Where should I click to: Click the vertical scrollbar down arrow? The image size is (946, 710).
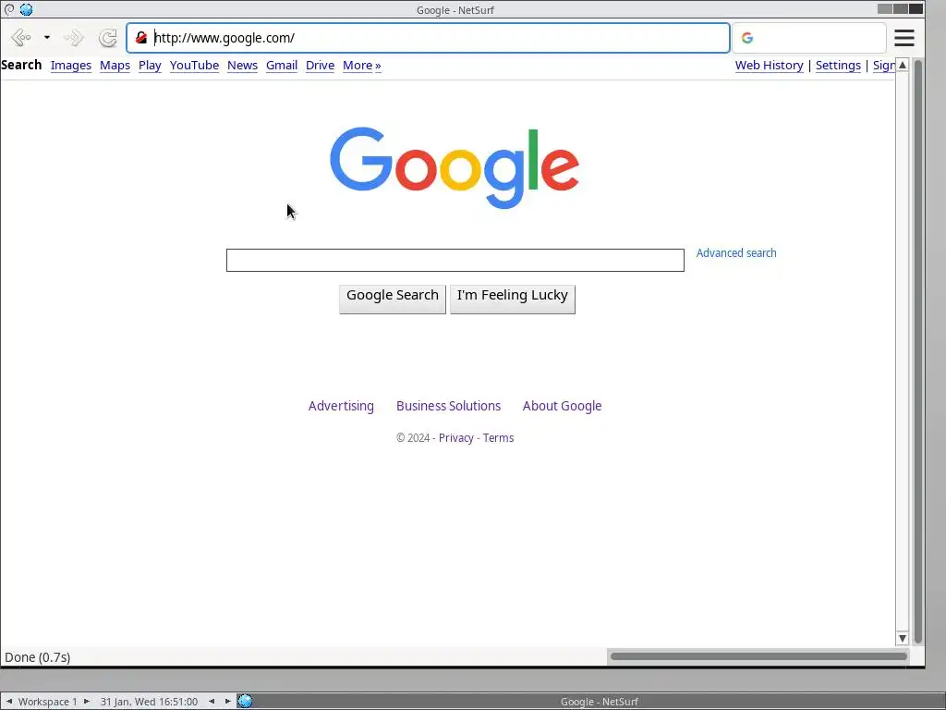coord(902,638)
